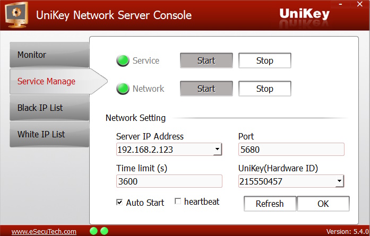Click the Time limit (s) label
This screenshot has width=370, height=236.
tap(142, 168)
